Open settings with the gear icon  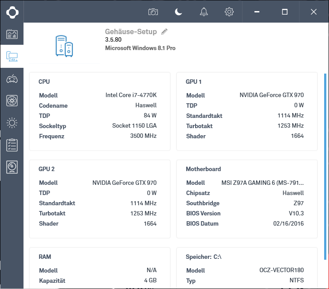click(229, 12)
